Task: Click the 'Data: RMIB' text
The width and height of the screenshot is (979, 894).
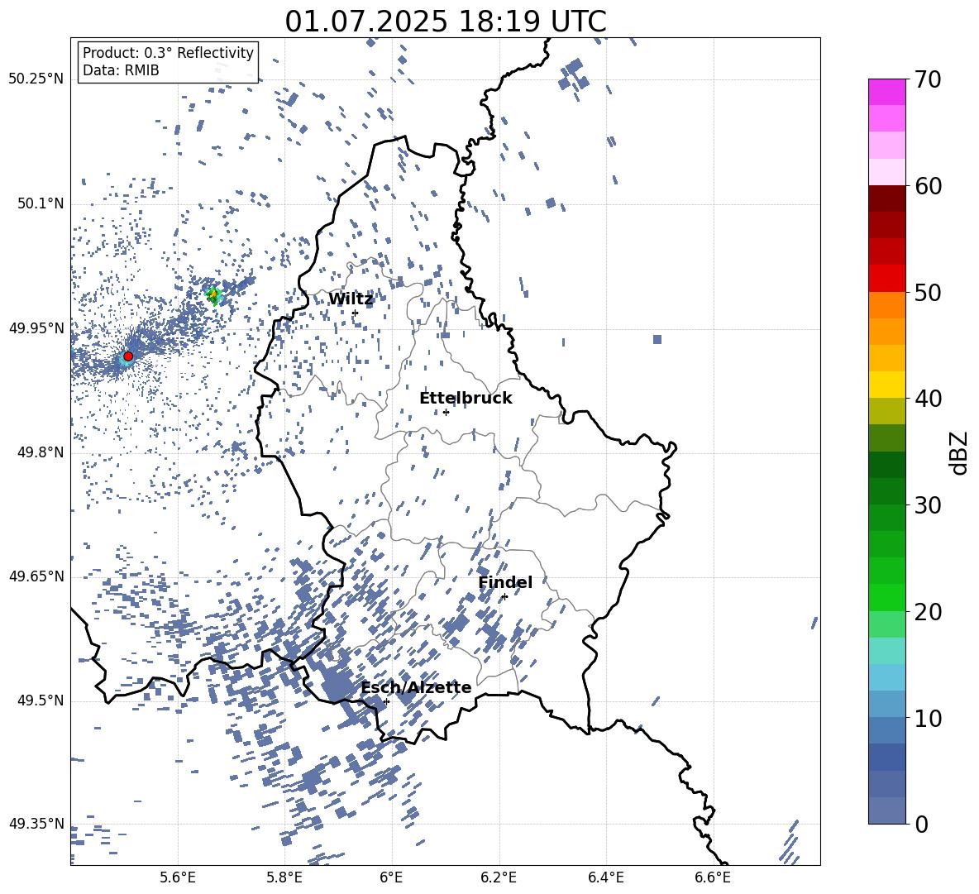Action: pos(121,70)
